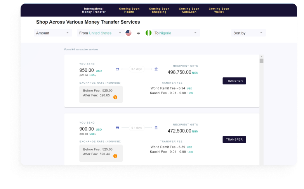Viewport: 304px width, 189px height.
Task: Open the Coming Soon AutoLoan tab
Action: (x=189, y=10)
